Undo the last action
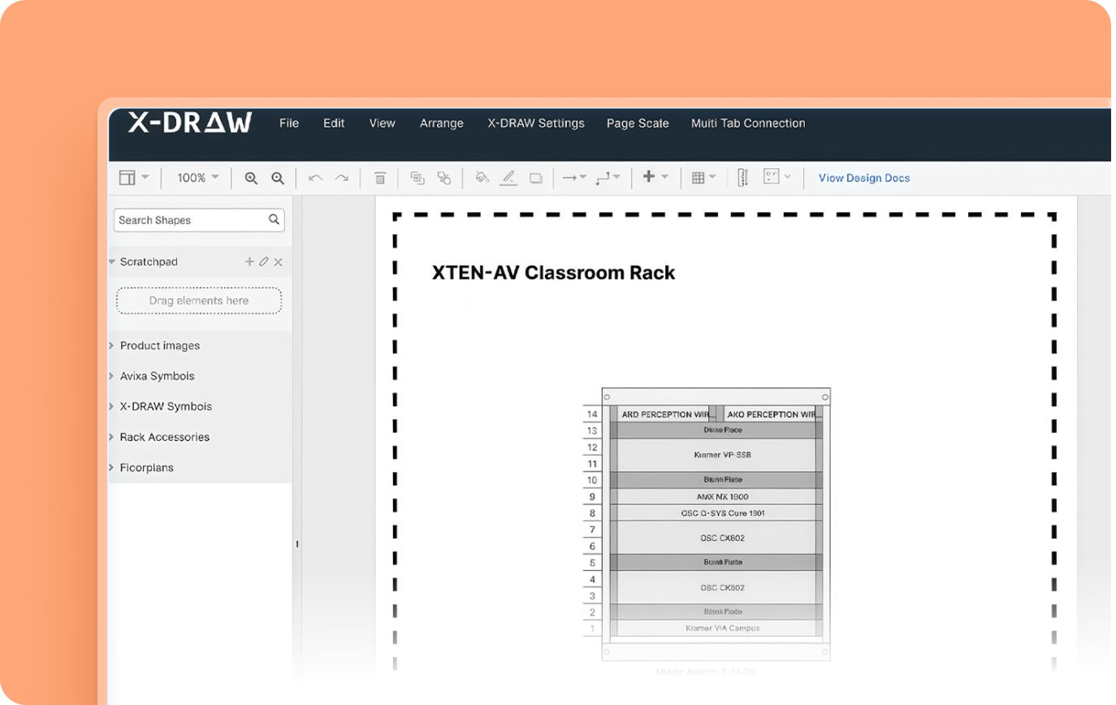1116x705 pixels. point(315,178)
